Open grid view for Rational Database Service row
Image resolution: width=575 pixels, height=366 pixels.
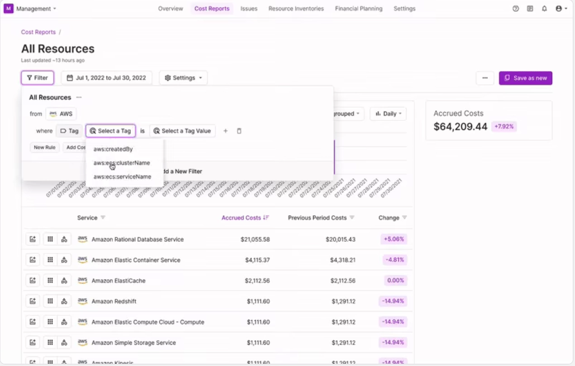tap(50, 239)
